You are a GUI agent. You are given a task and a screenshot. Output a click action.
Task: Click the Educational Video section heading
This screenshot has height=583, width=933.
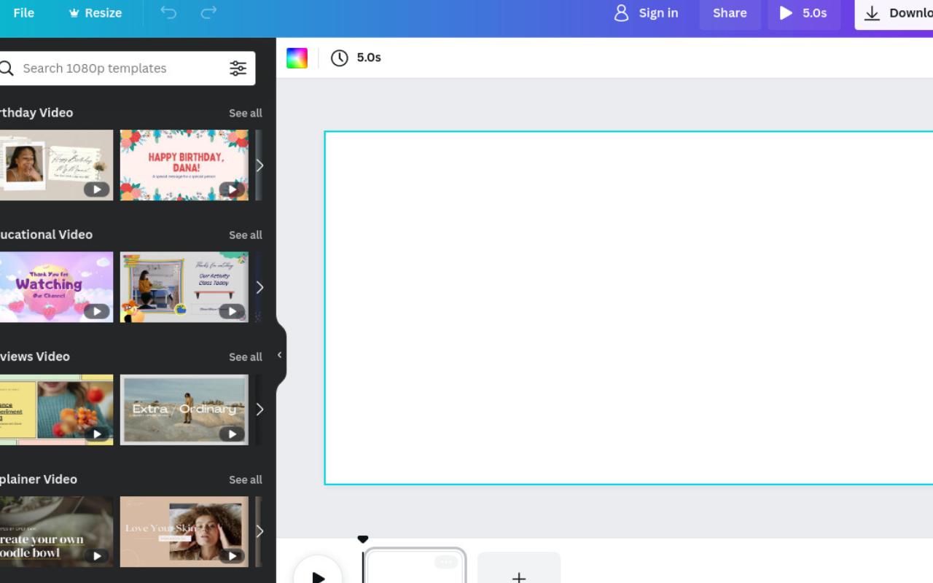pyautogui.click(x=46, y=235)
